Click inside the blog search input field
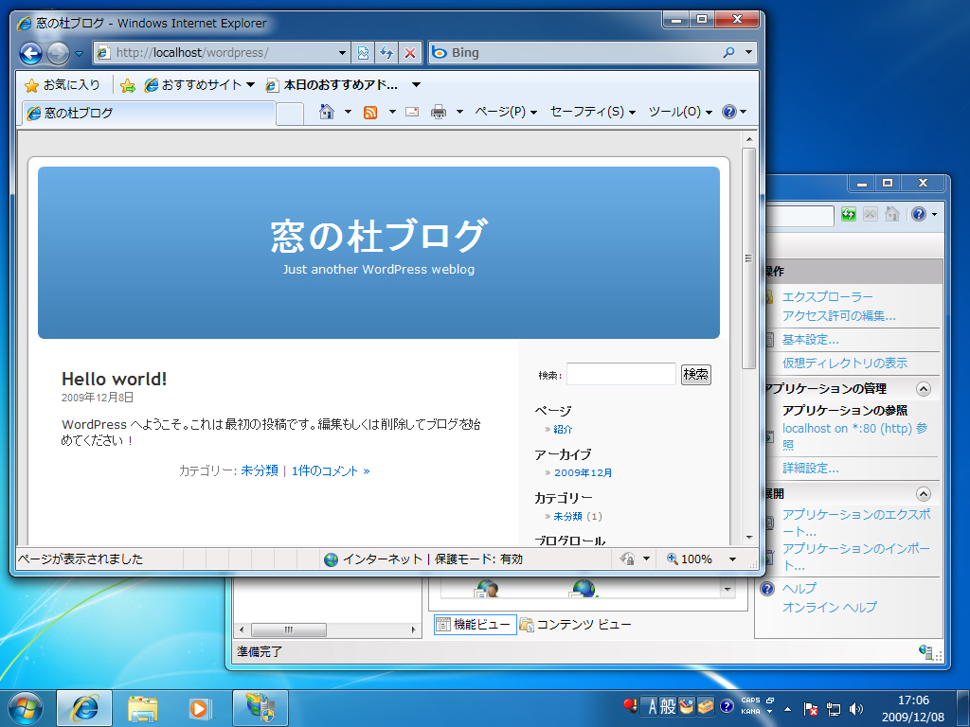970x727 pixels. tap(620, 374)
